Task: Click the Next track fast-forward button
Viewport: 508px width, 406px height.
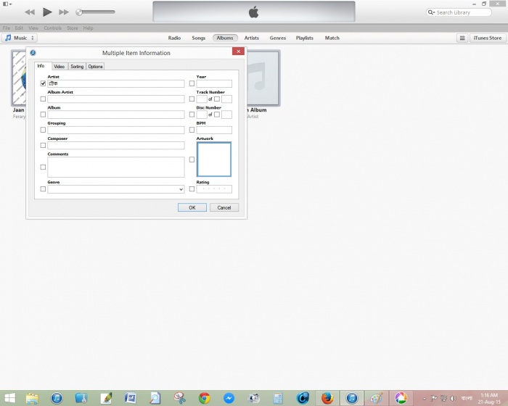Action: [64, 12]
